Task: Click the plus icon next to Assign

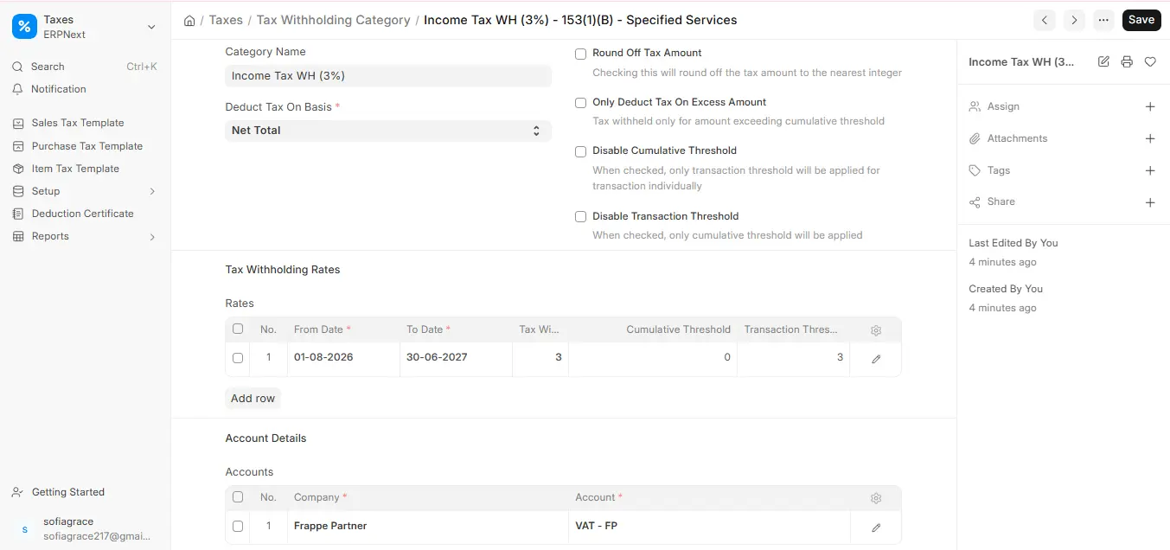Action: (x=1150, y=106)
